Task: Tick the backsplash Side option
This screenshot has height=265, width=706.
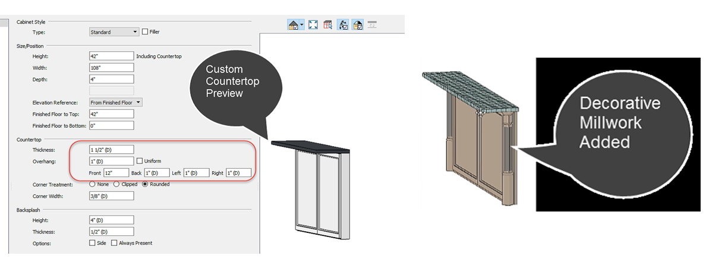Action: click(x=92, y=243)
